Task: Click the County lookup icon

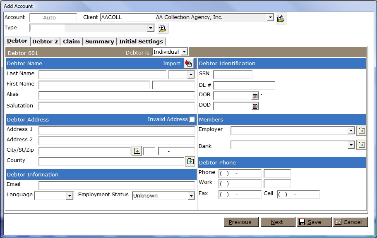Action: pyautogui.click(x=190, y=161)
